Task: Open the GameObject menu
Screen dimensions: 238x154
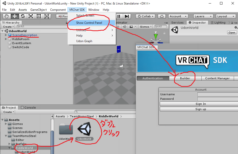Action: coord(38,10)
